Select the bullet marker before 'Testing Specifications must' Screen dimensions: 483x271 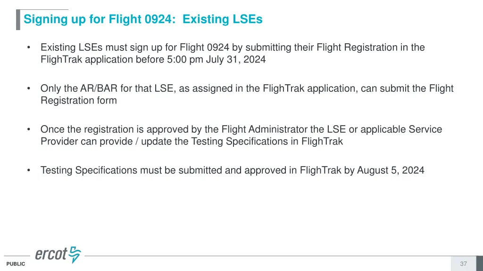pyautogui.click(x=29, y=170)
